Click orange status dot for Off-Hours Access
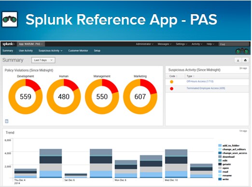252x187 pixels. tap(172, 82)
